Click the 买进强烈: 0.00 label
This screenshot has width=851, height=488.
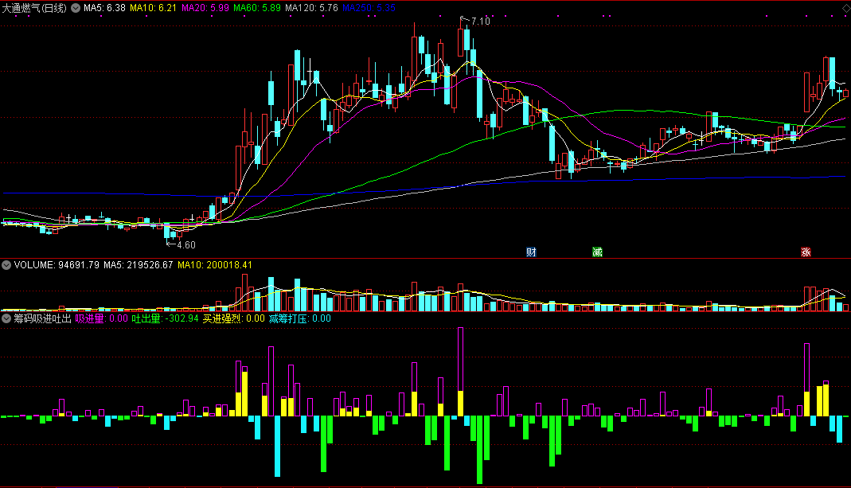tap(234, 318)
